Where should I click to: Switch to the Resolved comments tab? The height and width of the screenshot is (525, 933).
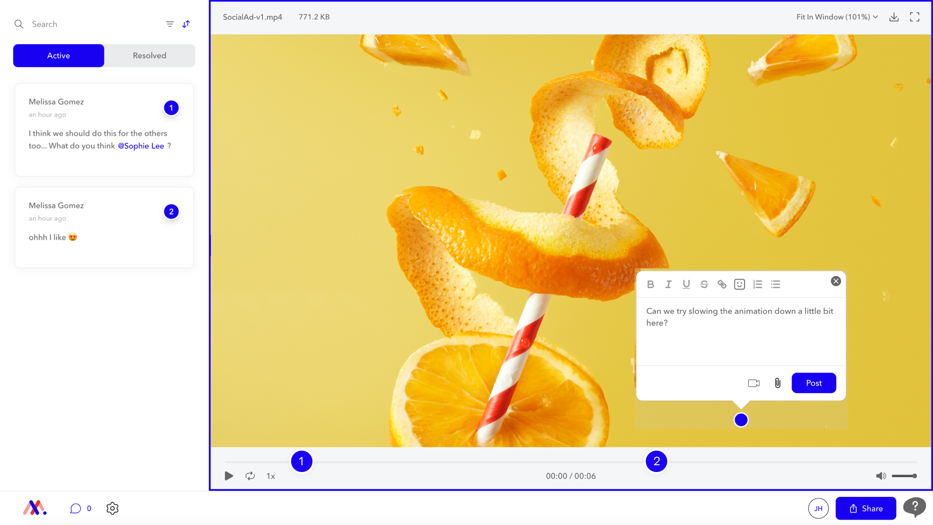coord(149,55)
